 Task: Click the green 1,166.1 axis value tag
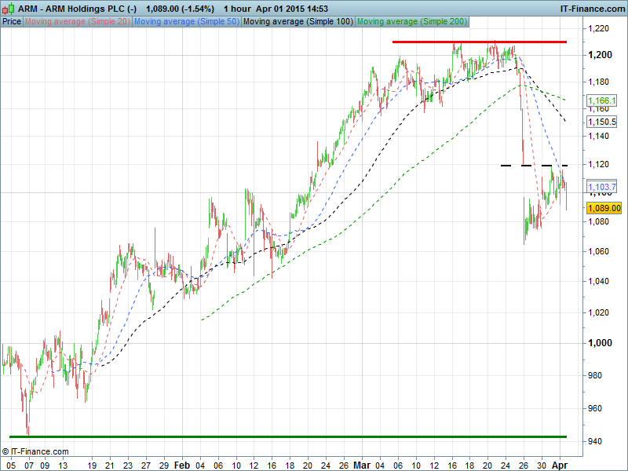pos(602,101)
